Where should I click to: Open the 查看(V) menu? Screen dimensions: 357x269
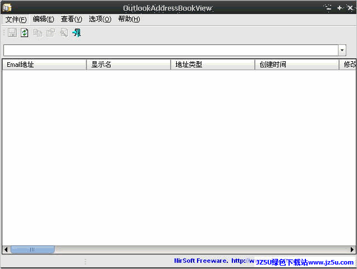coord(71,19)
